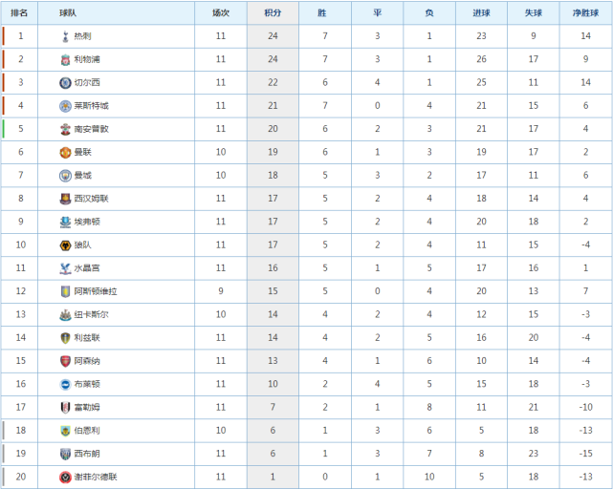Select the 进球 column header
The height and width of the screenshot is (489, 613).
click(x=480, y=13)
